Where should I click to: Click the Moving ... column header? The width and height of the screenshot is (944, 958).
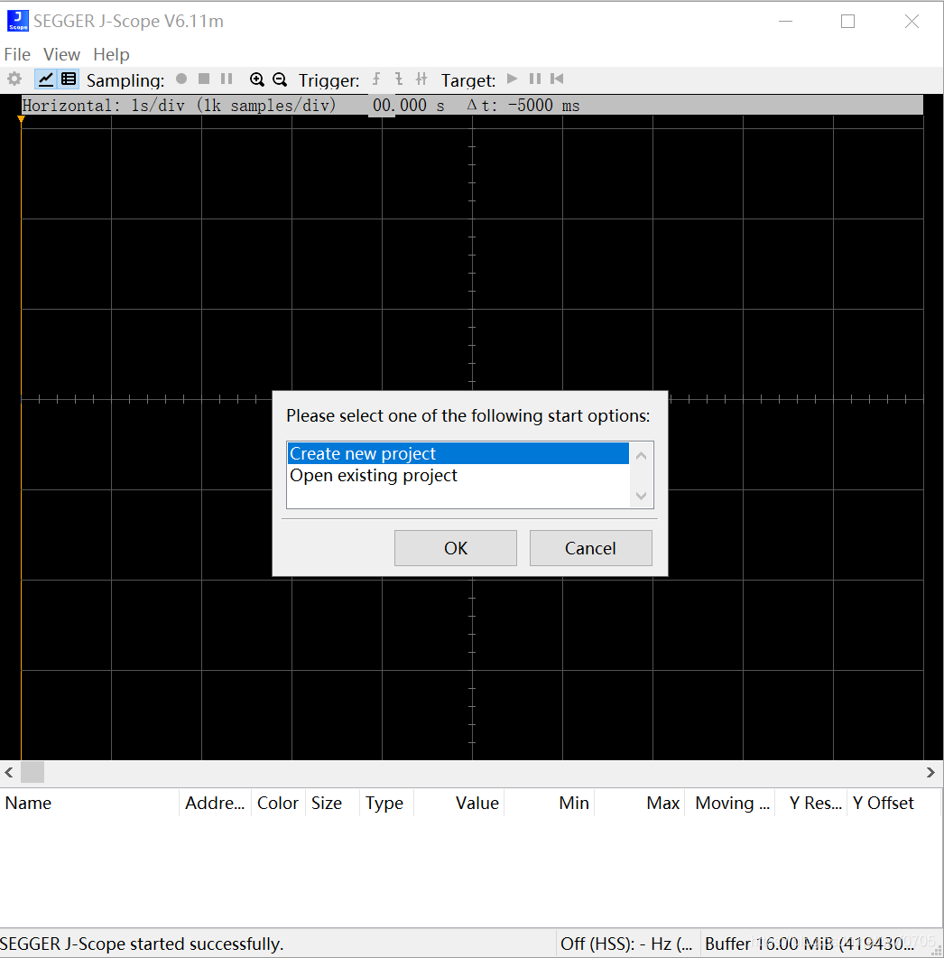click(730, 803)
